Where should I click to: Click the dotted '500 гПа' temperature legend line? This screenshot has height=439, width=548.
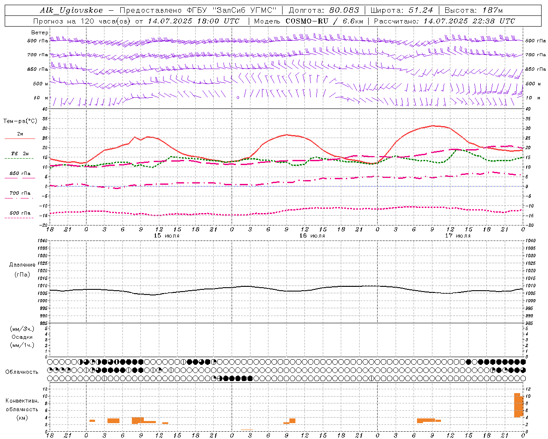[20, 218]
